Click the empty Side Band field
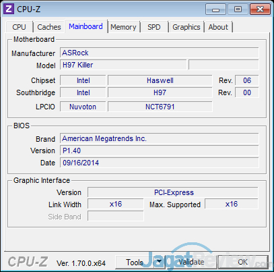Image resolution: width=274 pixels, height=272 pixels. click(116, 216)
